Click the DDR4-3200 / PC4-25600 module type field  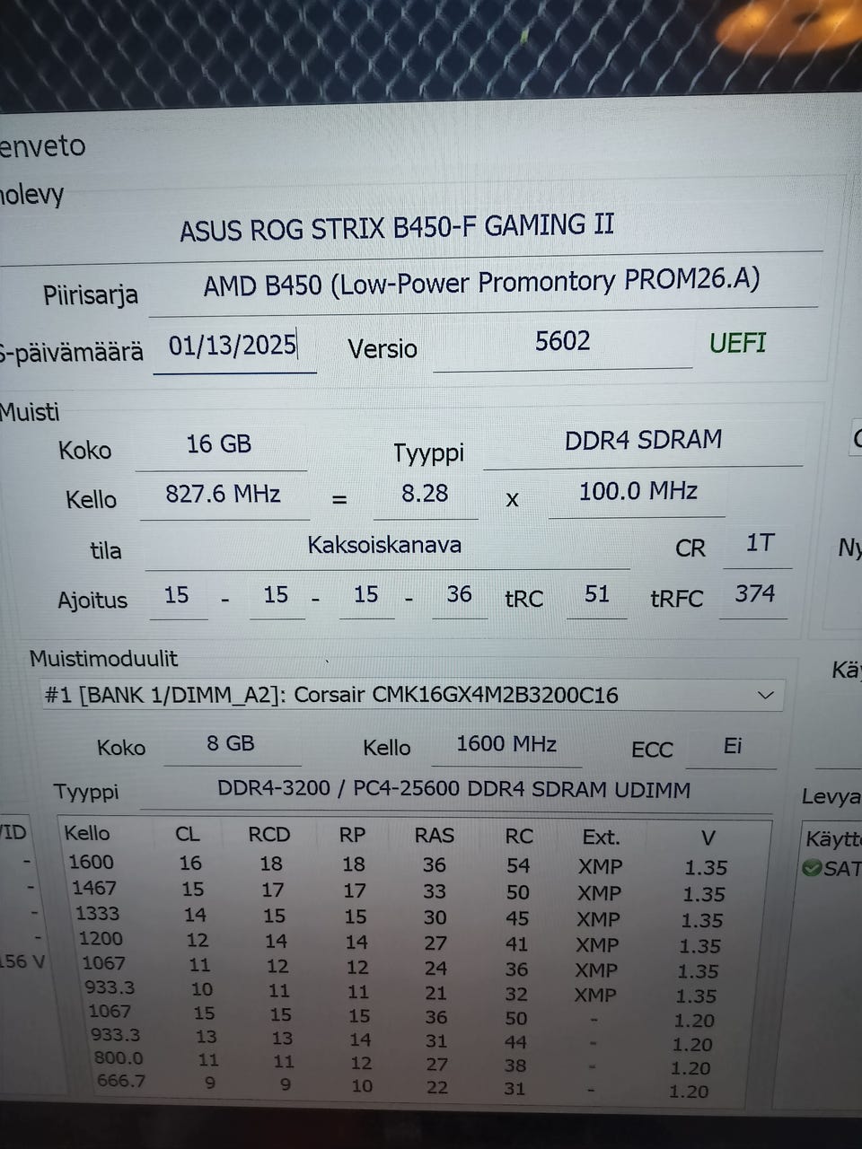pos(454,790)
